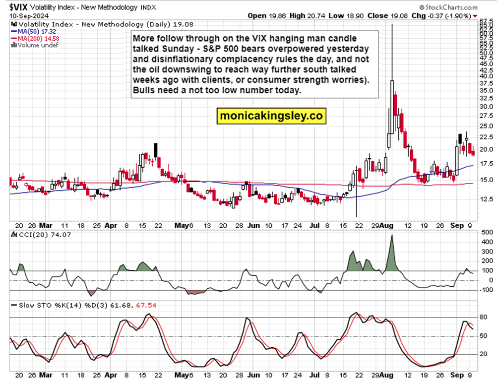Click the 500 level on CCI scale

point(487,233)
